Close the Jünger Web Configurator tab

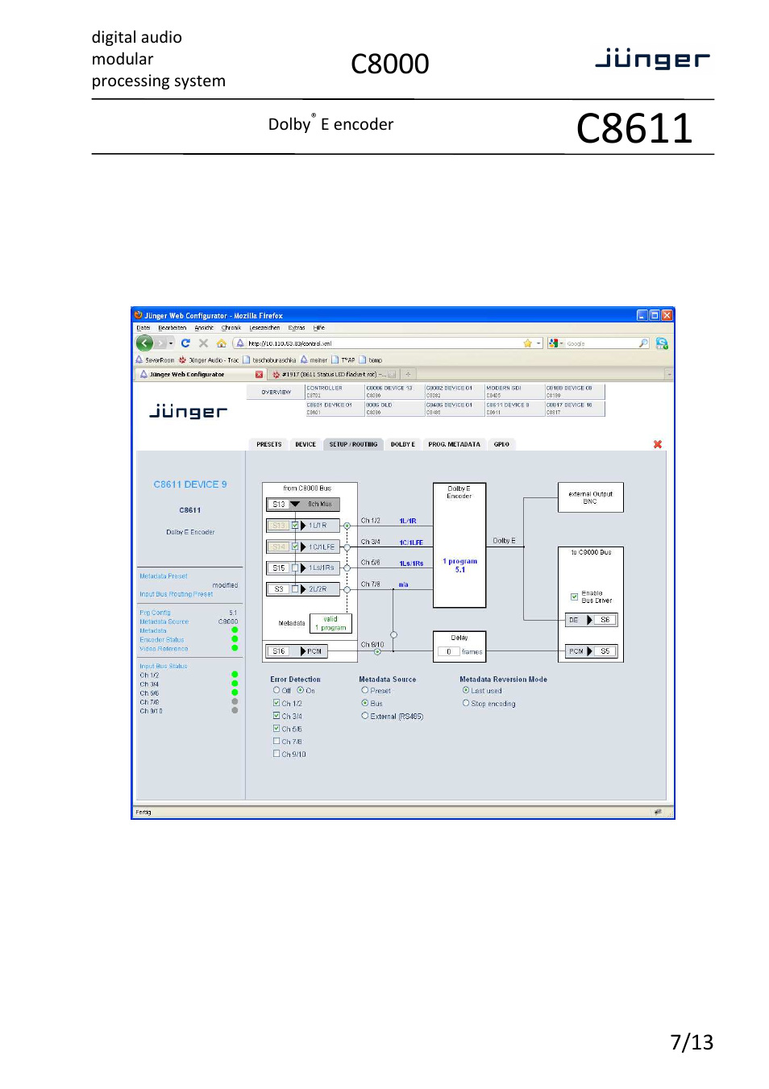pos(259,374)
